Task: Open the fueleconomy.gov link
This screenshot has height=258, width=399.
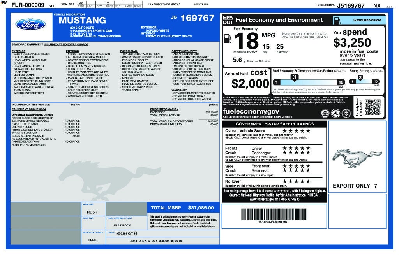Action: pyautogui.click(x=251, y=111)
